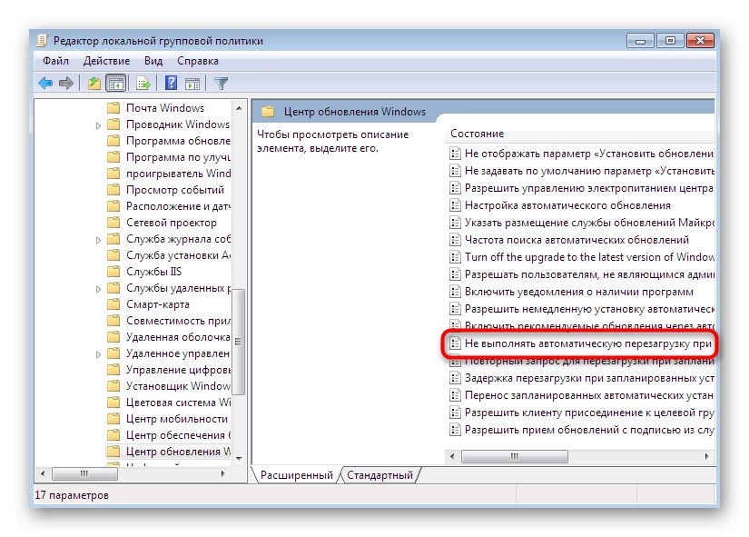The image size is (749, 537).
Task: Open Help via the question mark icon
Action: (171, 84)
